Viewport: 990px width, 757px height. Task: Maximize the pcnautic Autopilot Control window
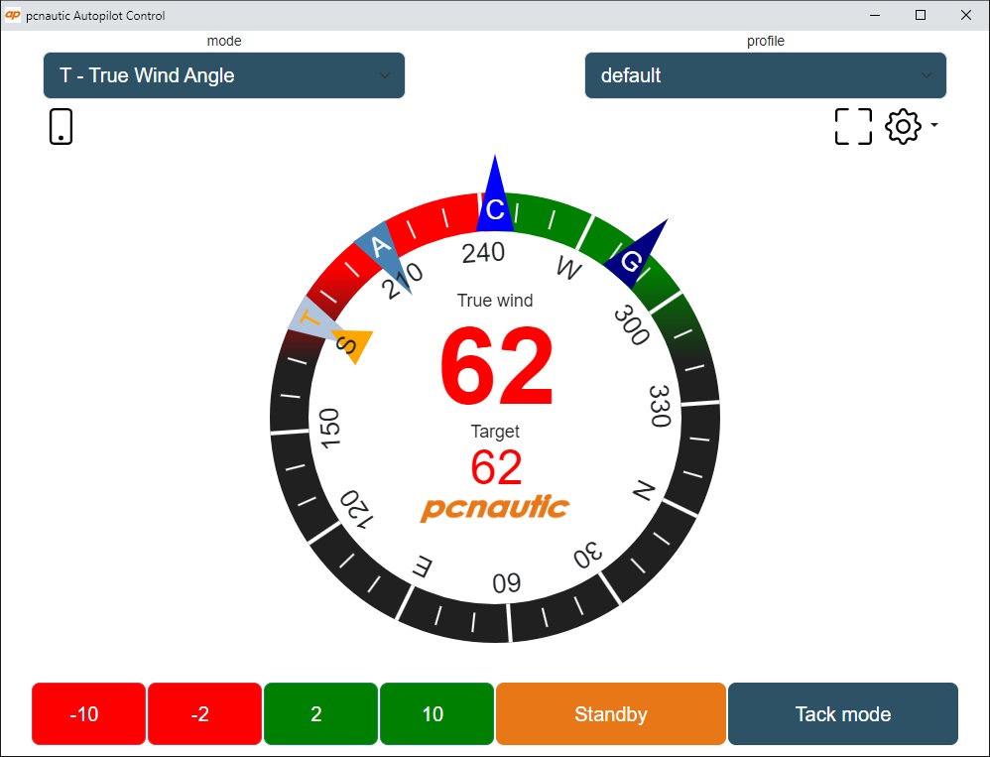click(921, 15)
